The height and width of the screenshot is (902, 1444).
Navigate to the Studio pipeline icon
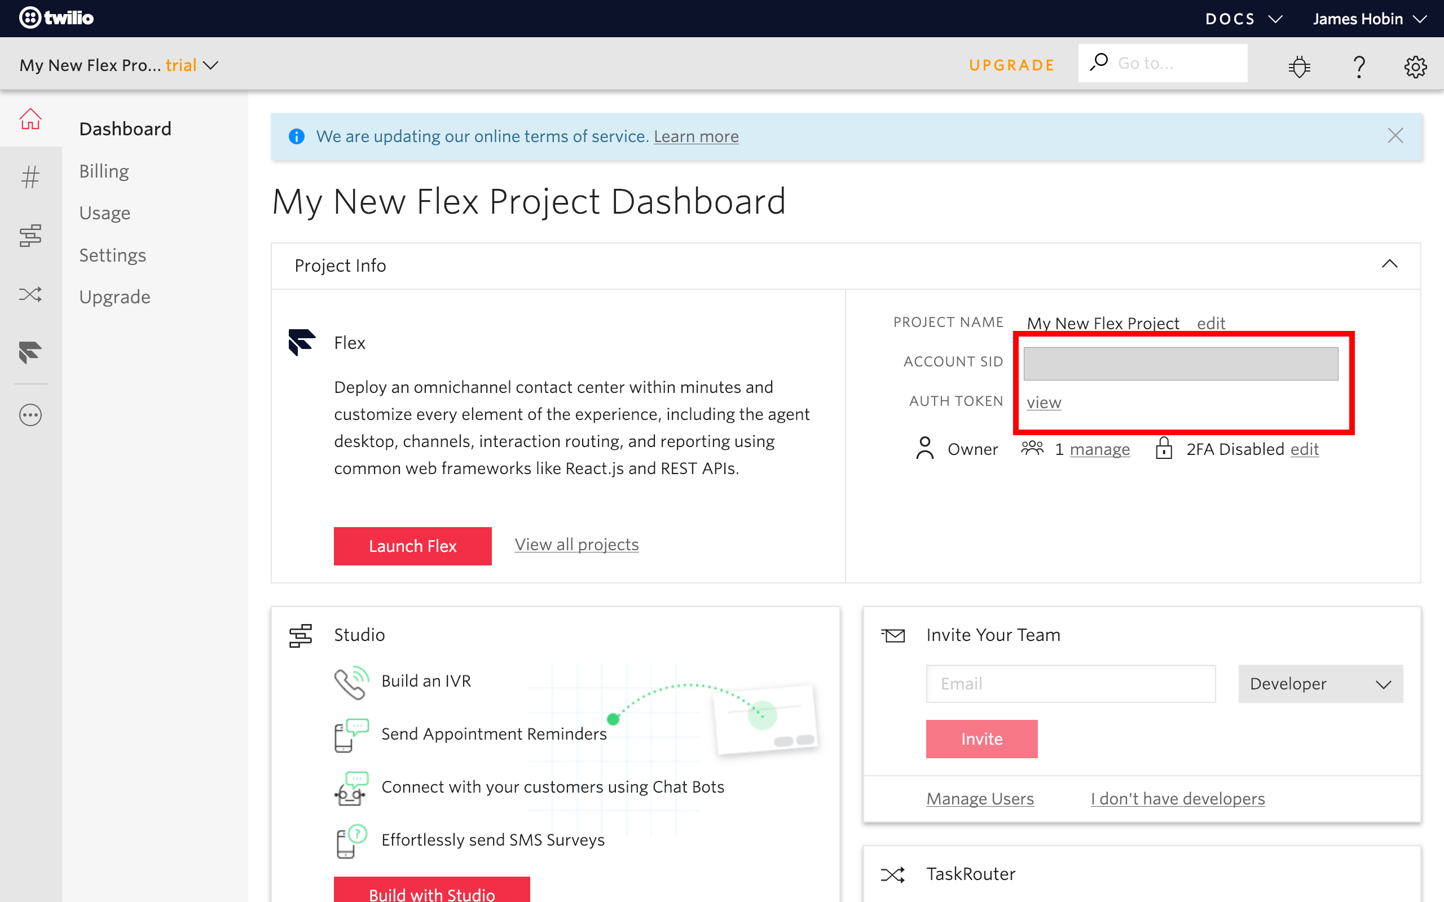point(30,234)
